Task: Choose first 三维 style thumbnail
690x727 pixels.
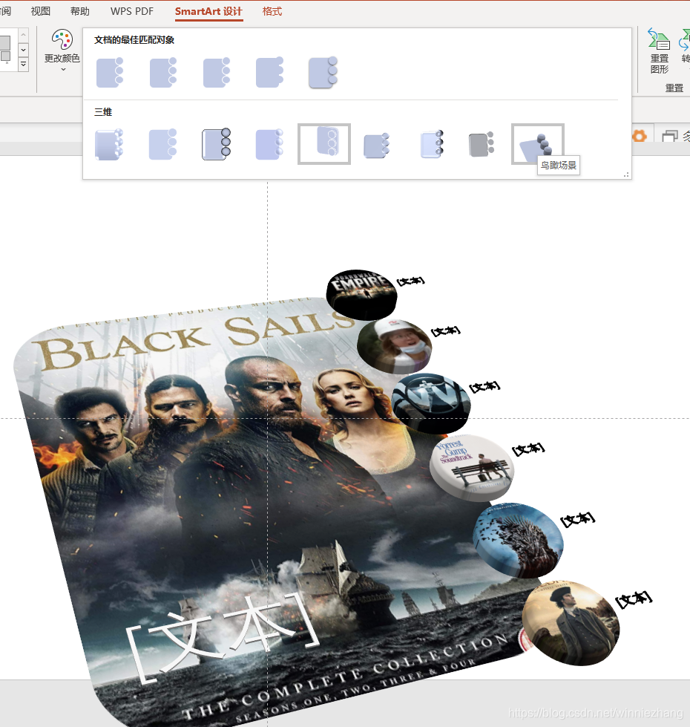Action: click(109, 144)
